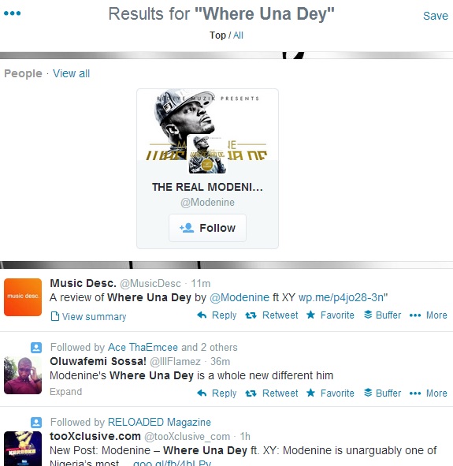Select the Top results tab
The width and height of the screenshot is (453, 466).
[217, 35]
